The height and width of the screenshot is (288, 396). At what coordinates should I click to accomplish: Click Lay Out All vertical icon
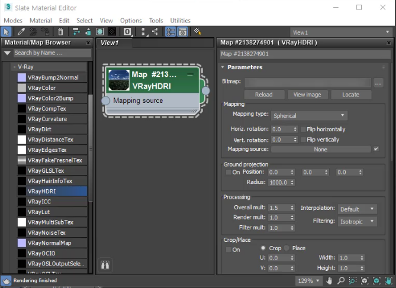pyautogui.click(x=143, y=32)
